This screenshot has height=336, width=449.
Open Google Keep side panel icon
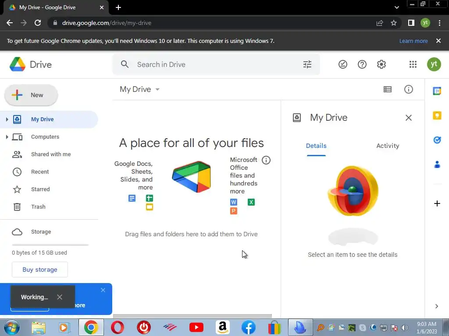[x=437, y=115]
